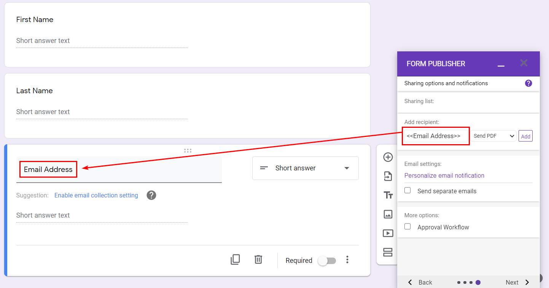Close the Form Publisher panel

point(524,63)
